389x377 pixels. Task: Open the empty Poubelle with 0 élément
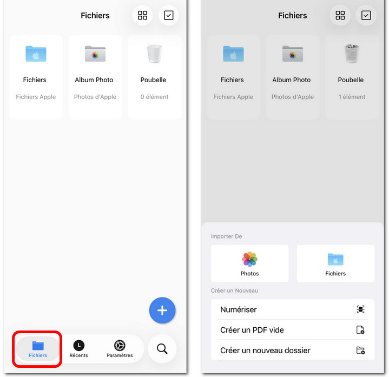click(154, 77)
